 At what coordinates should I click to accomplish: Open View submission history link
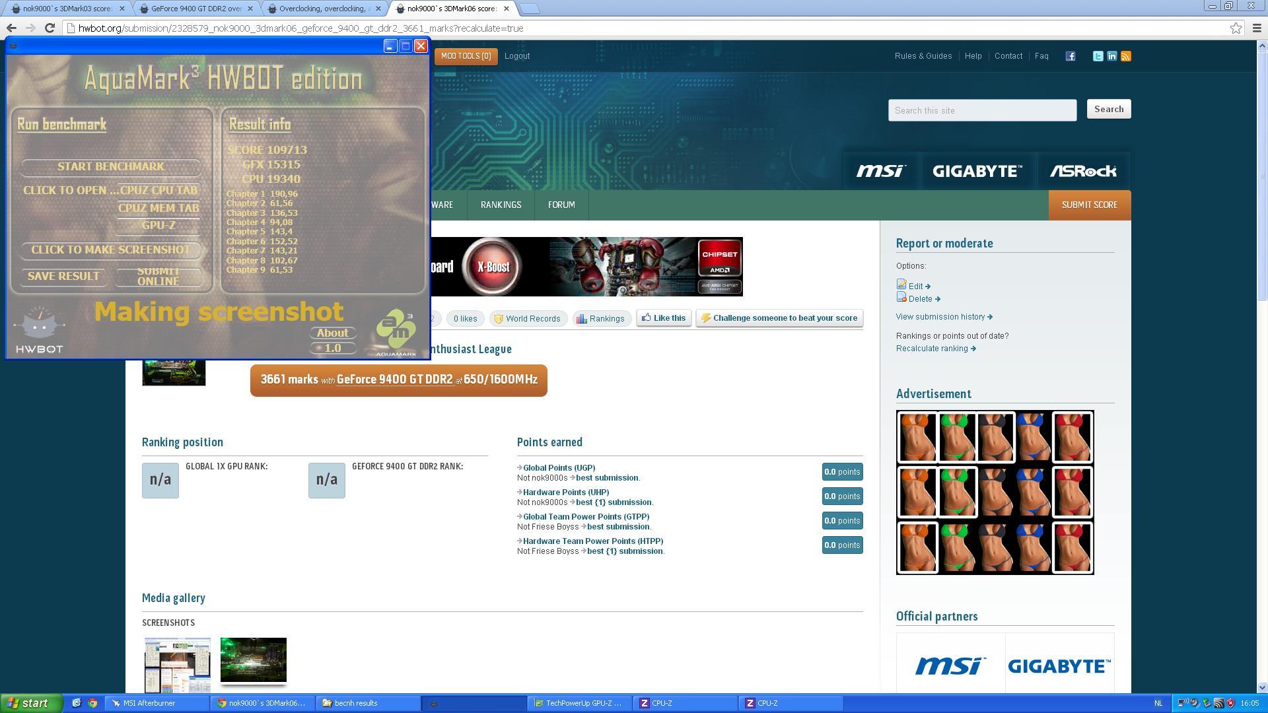(944, 317)
